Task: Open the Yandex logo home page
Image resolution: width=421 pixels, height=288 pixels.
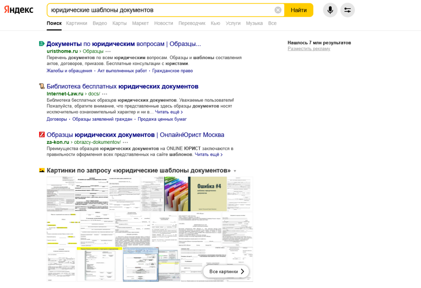Action: [19, 10]
